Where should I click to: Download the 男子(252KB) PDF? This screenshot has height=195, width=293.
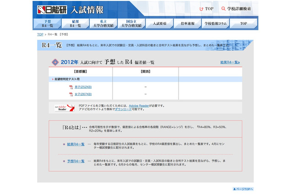pos(83,87)
